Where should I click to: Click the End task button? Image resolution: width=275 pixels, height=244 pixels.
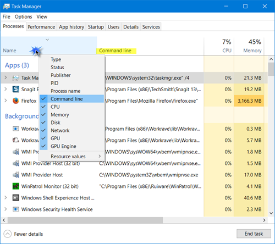pyautogui.click(x=254, y=234)
